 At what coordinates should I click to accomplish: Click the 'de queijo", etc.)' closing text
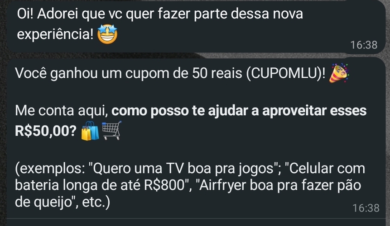[63, 202]
